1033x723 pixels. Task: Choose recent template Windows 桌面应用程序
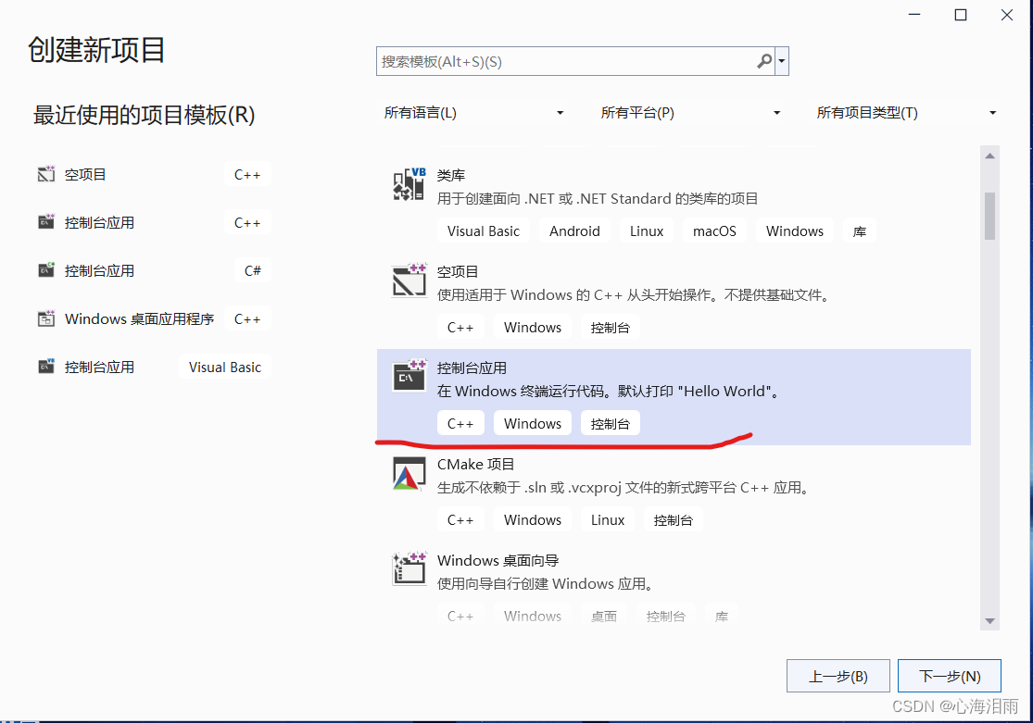[139, 318]
